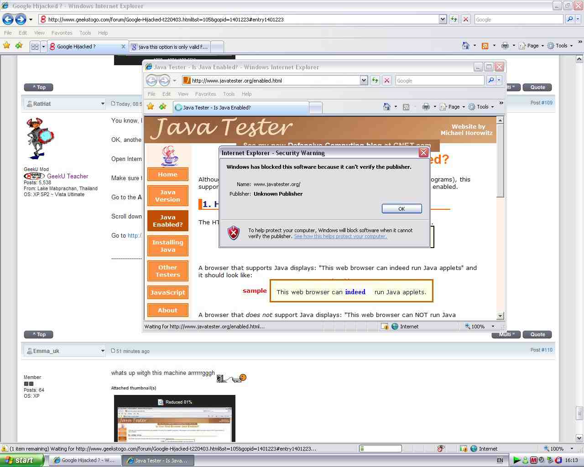Click green play icon in system tray
Image resolution: width=584 pixels, height=467 pixels.
517,460
